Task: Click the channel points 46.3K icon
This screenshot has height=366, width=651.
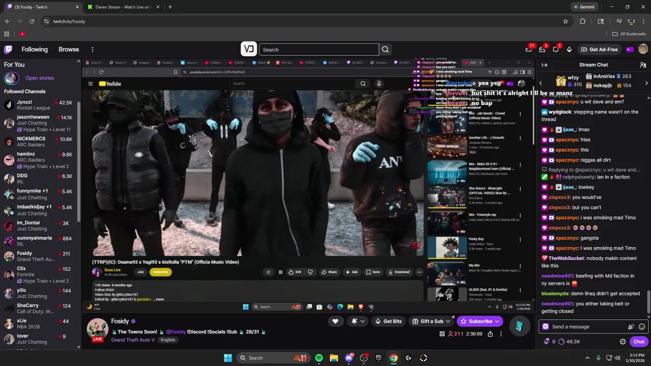Action: 569,342
